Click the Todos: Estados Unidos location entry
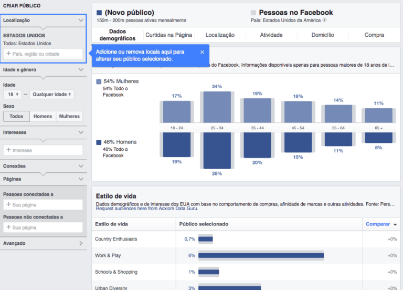Viewport: 403px width, 290px height. tap(27, 44)
